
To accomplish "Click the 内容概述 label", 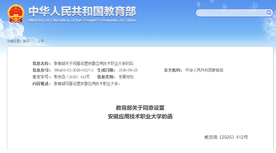I will click(42, 84).
